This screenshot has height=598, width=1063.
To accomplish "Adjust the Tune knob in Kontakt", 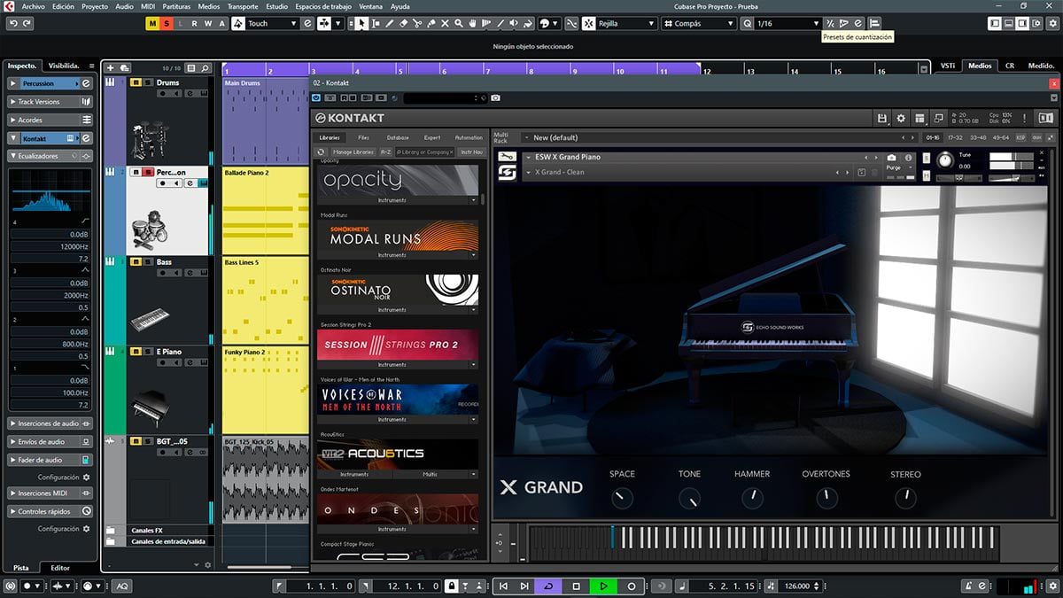I will [x=945, y=160].
